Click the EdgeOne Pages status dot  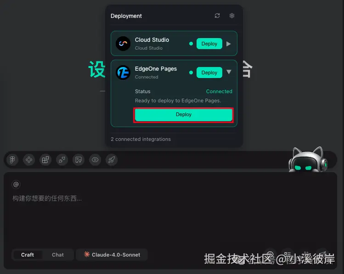click(191, 73)
